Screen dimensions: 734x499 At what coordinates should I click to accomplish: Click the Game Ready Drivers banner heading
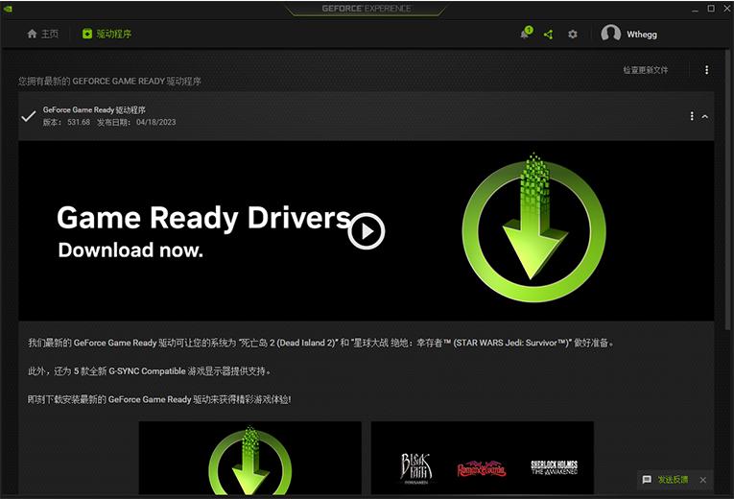pos(203,218)
